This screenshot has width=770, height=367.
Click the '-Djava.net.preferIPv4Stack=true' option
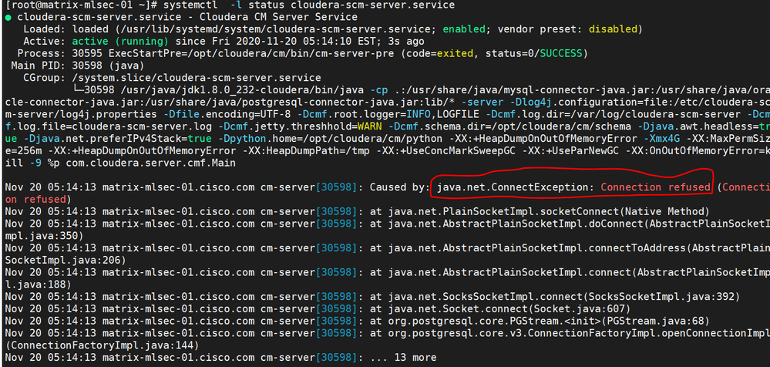[x=119, y=139]
